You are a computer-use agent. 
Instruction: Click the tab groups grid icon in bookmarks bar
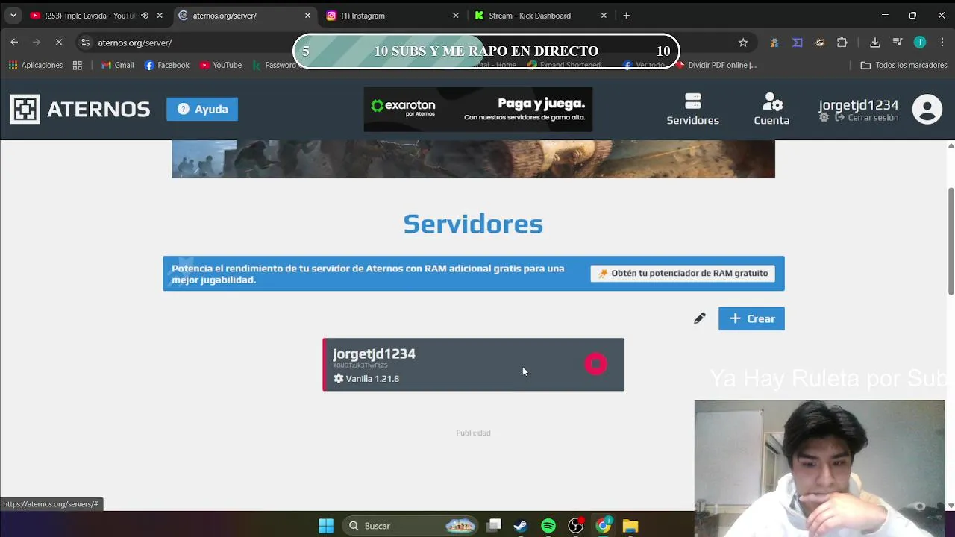[x=78, y=65]
